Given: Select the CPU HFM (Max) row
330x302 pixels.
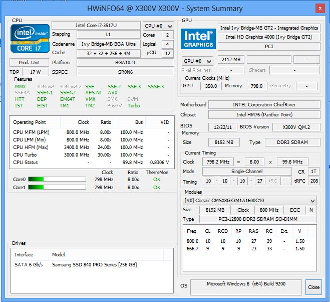Looking at the screenshot, I should tap(92, 147).
